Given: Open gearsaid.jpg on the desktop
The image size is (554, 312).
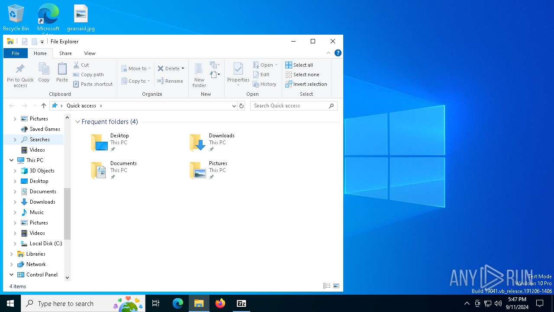Looking at the screenshot, I should click(x=81, y=18).
